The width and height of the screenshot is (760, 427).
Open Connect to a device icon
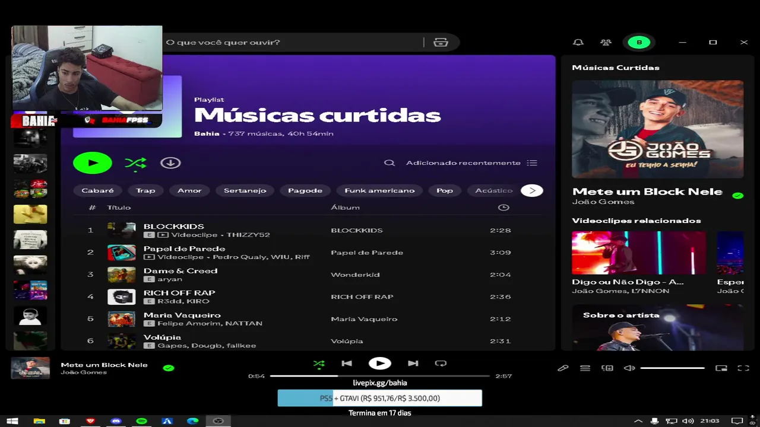(607, 368)
